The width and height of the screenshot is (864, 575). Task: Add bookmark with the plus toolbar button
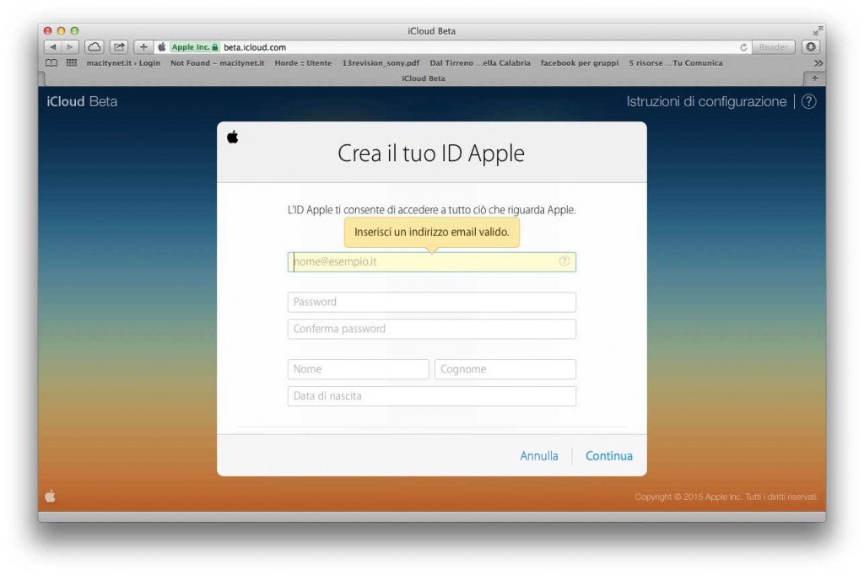[143, 47]
